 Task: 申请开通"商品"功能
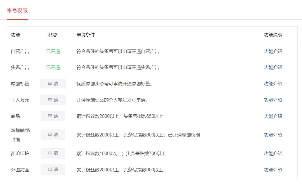point(53,116)
